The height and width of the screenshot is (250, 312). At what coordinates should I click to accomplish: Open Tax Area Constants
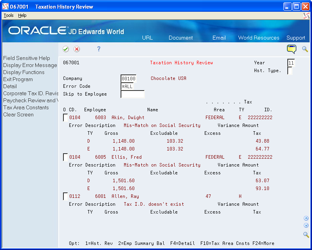(x=26, y=108)
